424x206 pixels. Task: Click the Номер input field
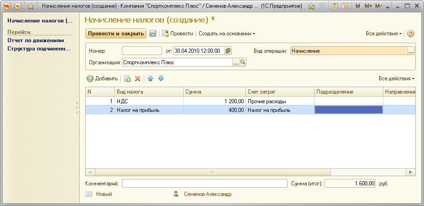pyautogui.click(x=141, y=50)
